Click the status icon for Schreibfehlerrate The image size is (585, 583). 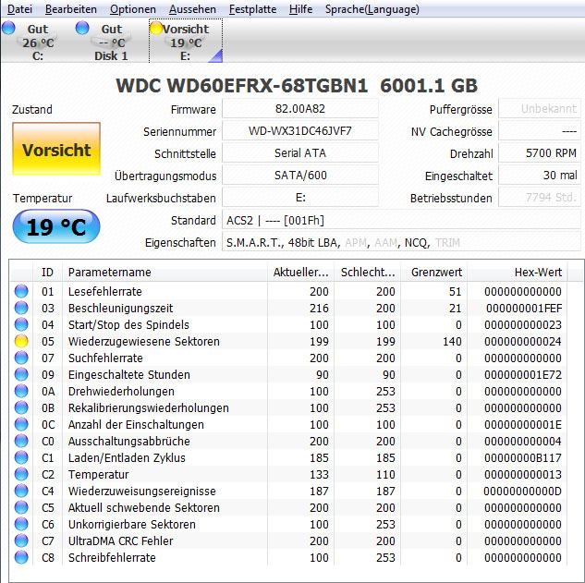tap(21, 558)
